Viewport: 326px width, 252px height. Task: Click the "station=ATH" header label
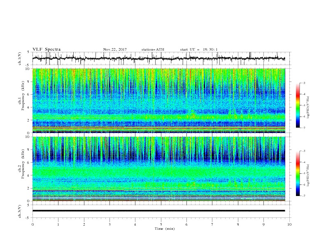[x=153, y=49]
